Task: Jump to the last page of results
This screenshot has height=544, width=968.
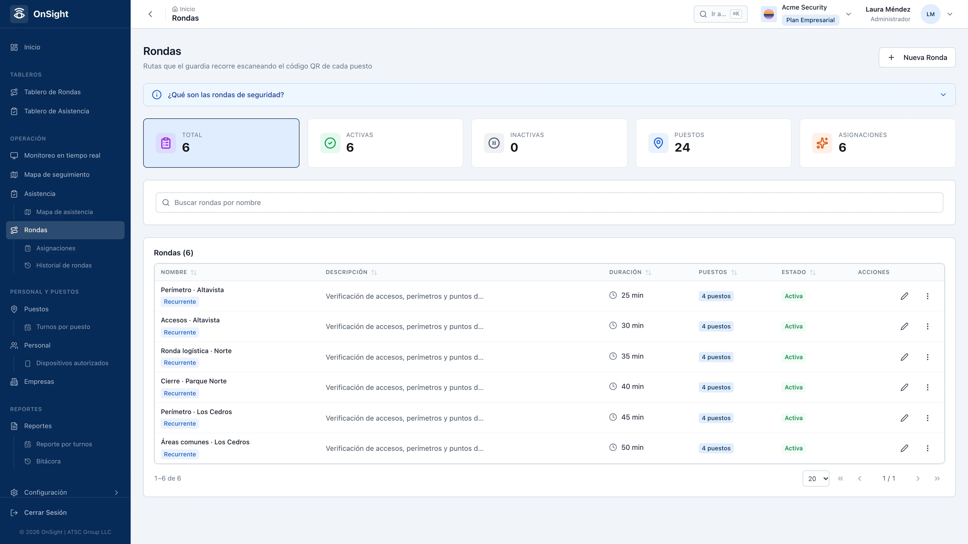Action: (x=937, y=478)
